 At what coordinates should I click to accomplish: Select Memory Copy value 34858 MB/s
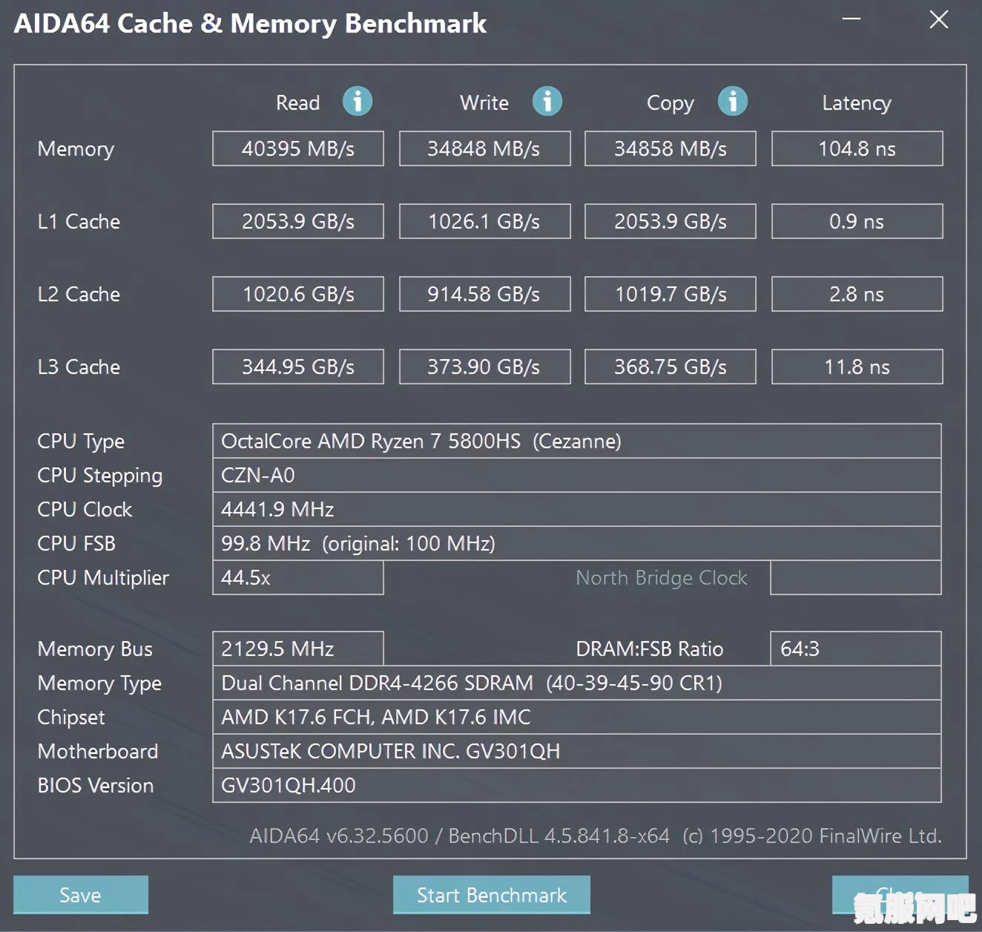(670, 148)
